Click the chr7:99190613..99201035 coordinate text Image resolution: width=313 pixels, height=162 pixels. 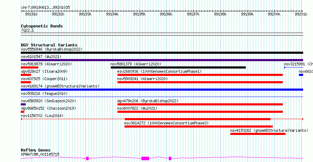45,7
